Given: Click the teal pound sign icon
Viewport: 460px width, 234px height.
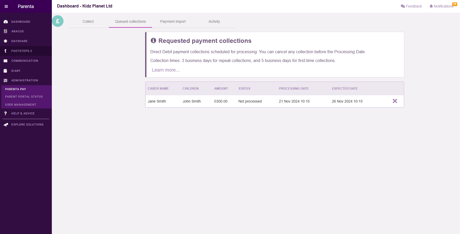Looking at the screenshot, I should tap(58, 21).
